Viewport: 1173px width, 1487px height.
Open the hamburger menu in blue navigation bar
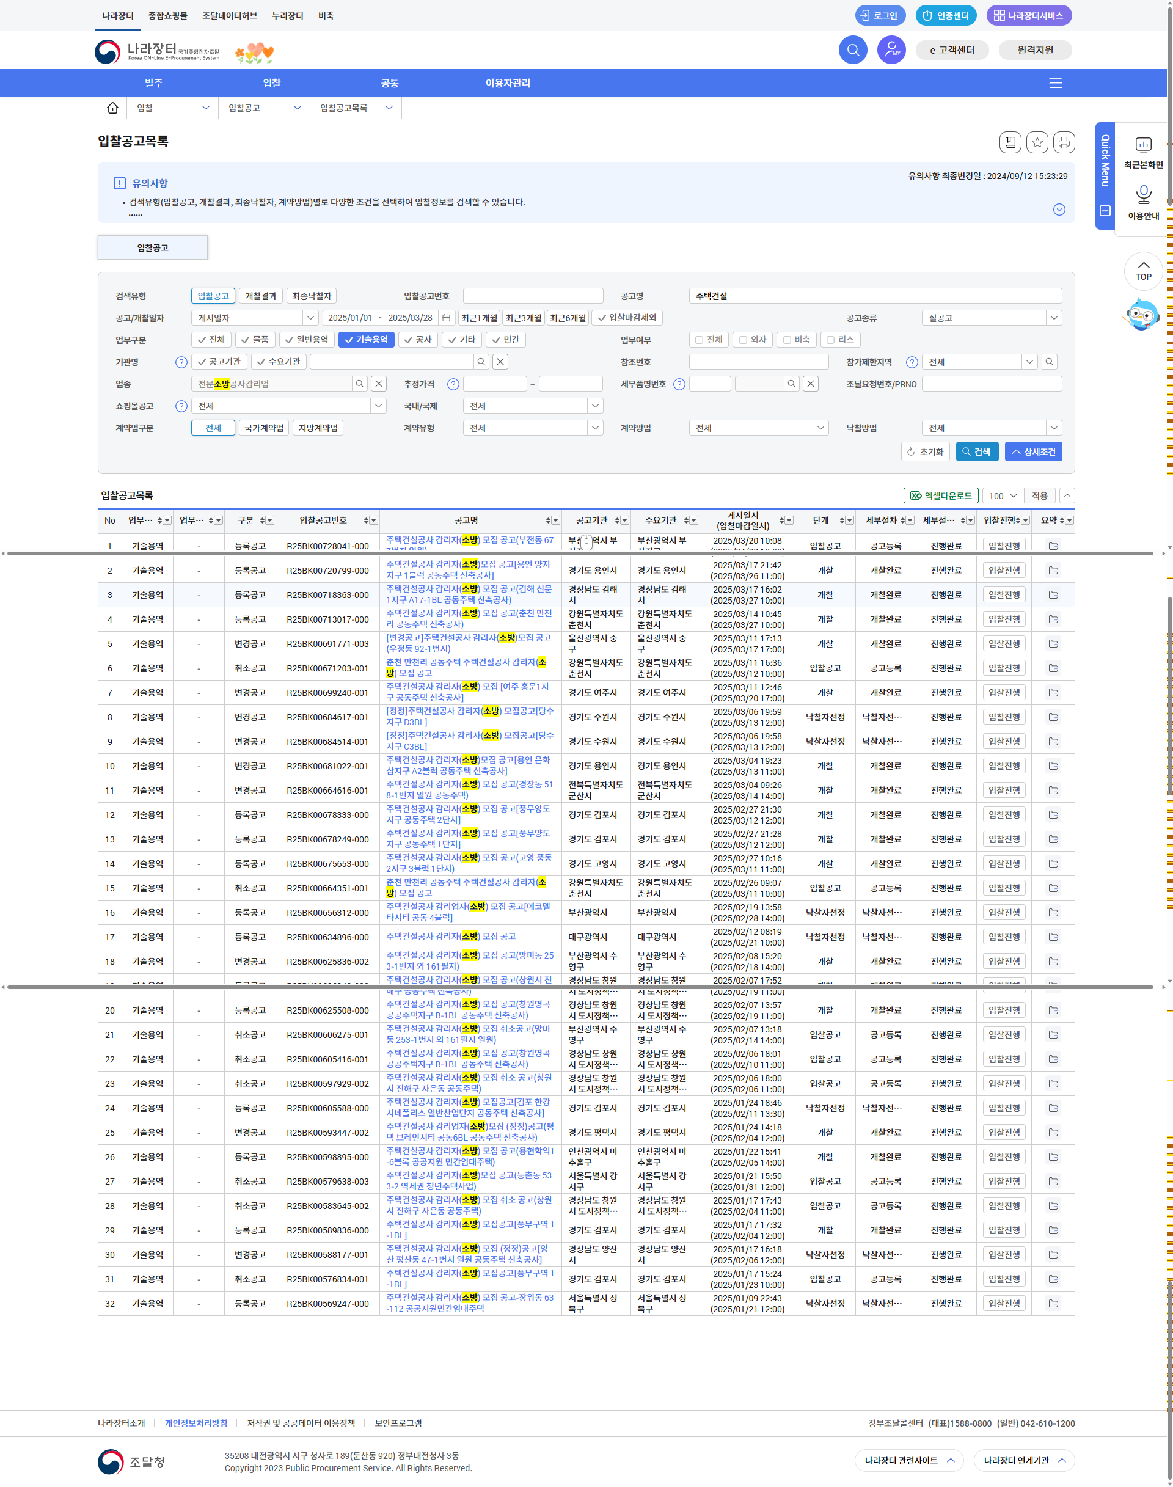(x=1056, y=83)
